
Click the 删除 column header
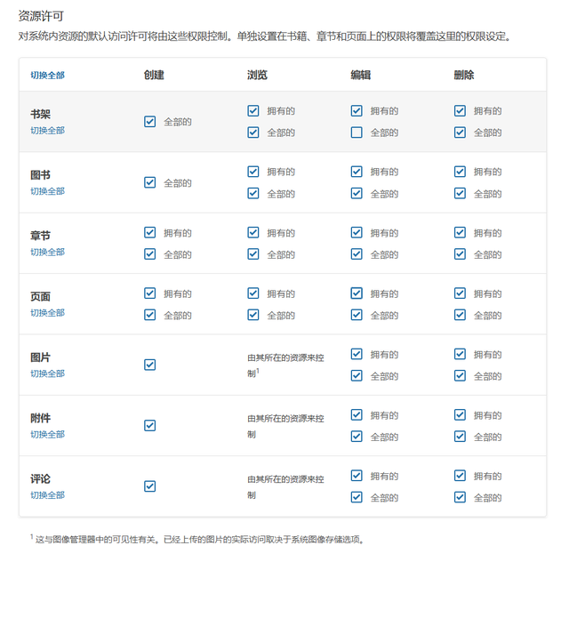464,76
